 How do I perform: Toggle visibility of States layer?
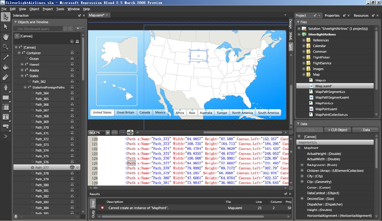point(72,76)
